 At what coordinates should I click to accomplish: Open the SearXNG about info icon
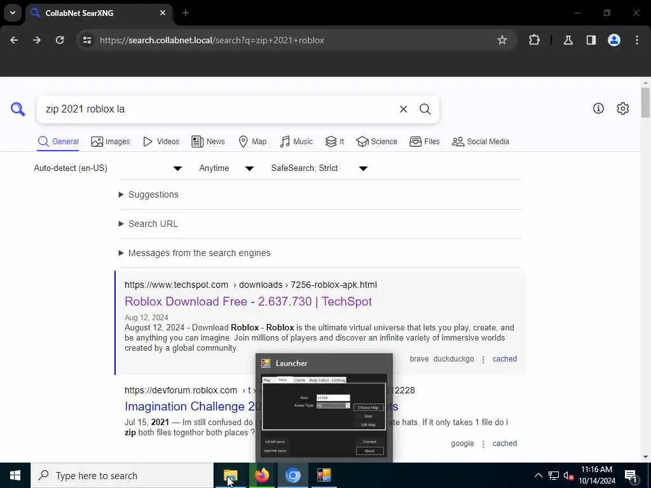598,108
